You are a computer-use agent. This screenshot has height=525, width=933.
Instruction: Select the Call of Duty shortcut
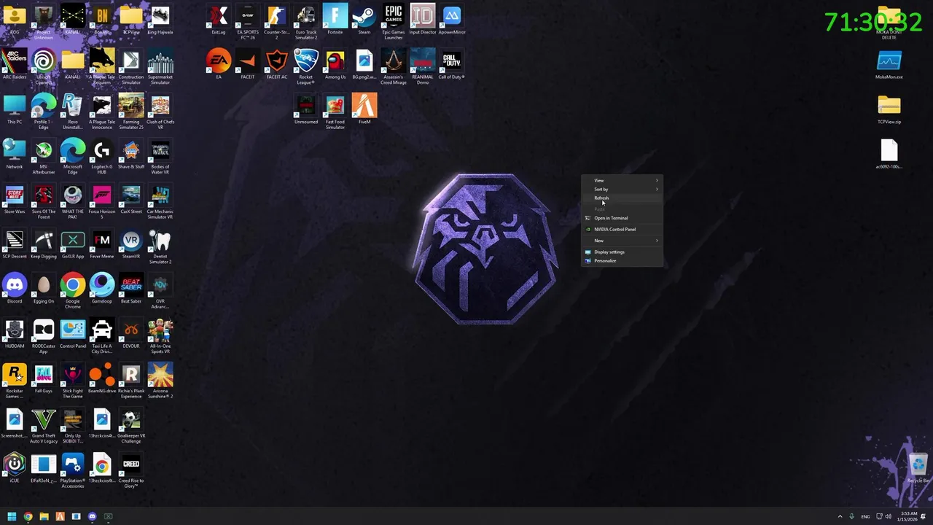click(452, 65)
